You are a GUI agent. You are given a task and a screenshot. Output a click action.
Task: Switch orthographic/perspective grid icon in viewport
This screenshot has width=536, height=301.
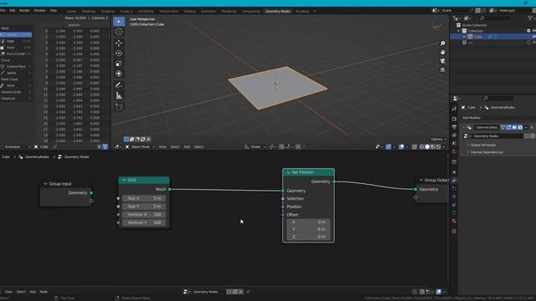coord(443,69)
